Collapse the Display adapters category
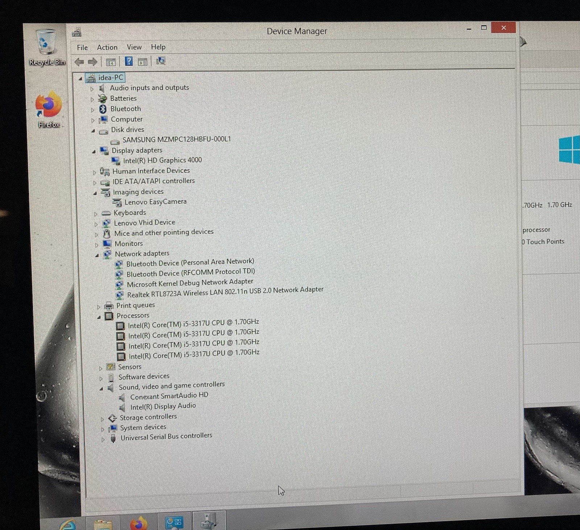The height and width of the screenshot is (530, 580). [x=94, y=151]
